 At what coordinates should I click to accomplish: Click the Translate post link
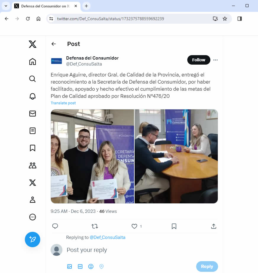[63, 103]
